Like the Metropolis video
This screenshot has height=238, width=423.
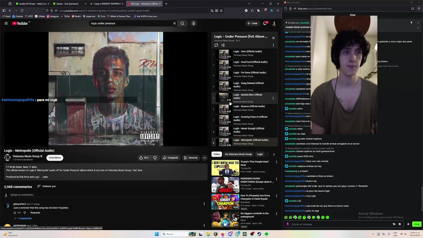pyautogui.click(x=144, y=158)
